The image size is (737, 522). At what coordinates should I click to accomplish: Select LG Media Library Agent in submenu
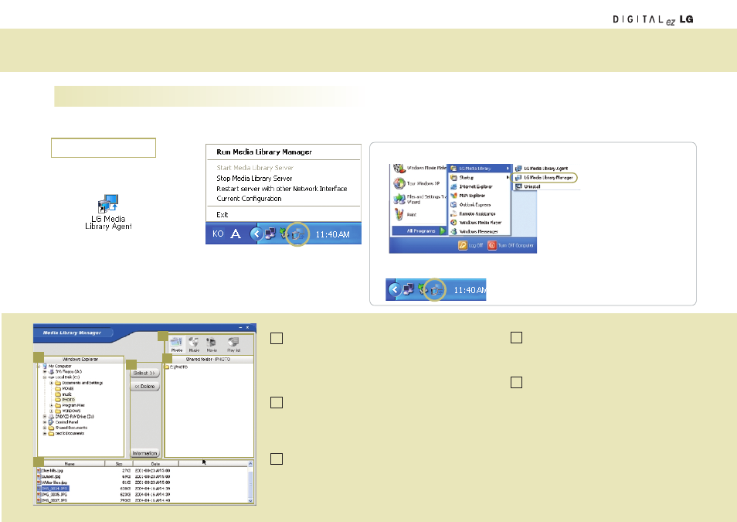pyautogui.click(x=542, y=168)
